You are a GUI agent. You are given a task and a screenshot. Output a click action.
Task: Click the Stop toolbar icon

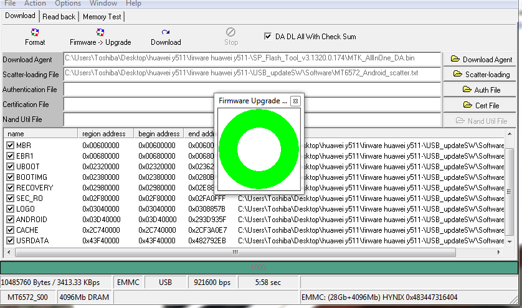click(x=231, y=37)
